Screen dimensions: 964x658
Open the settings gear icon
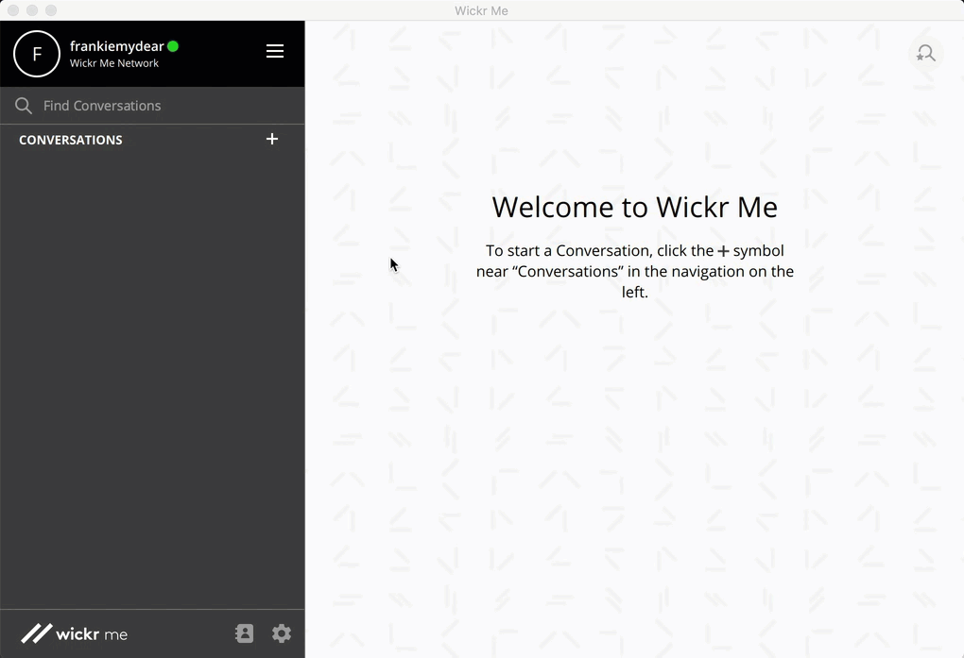[x=282, y=633]
